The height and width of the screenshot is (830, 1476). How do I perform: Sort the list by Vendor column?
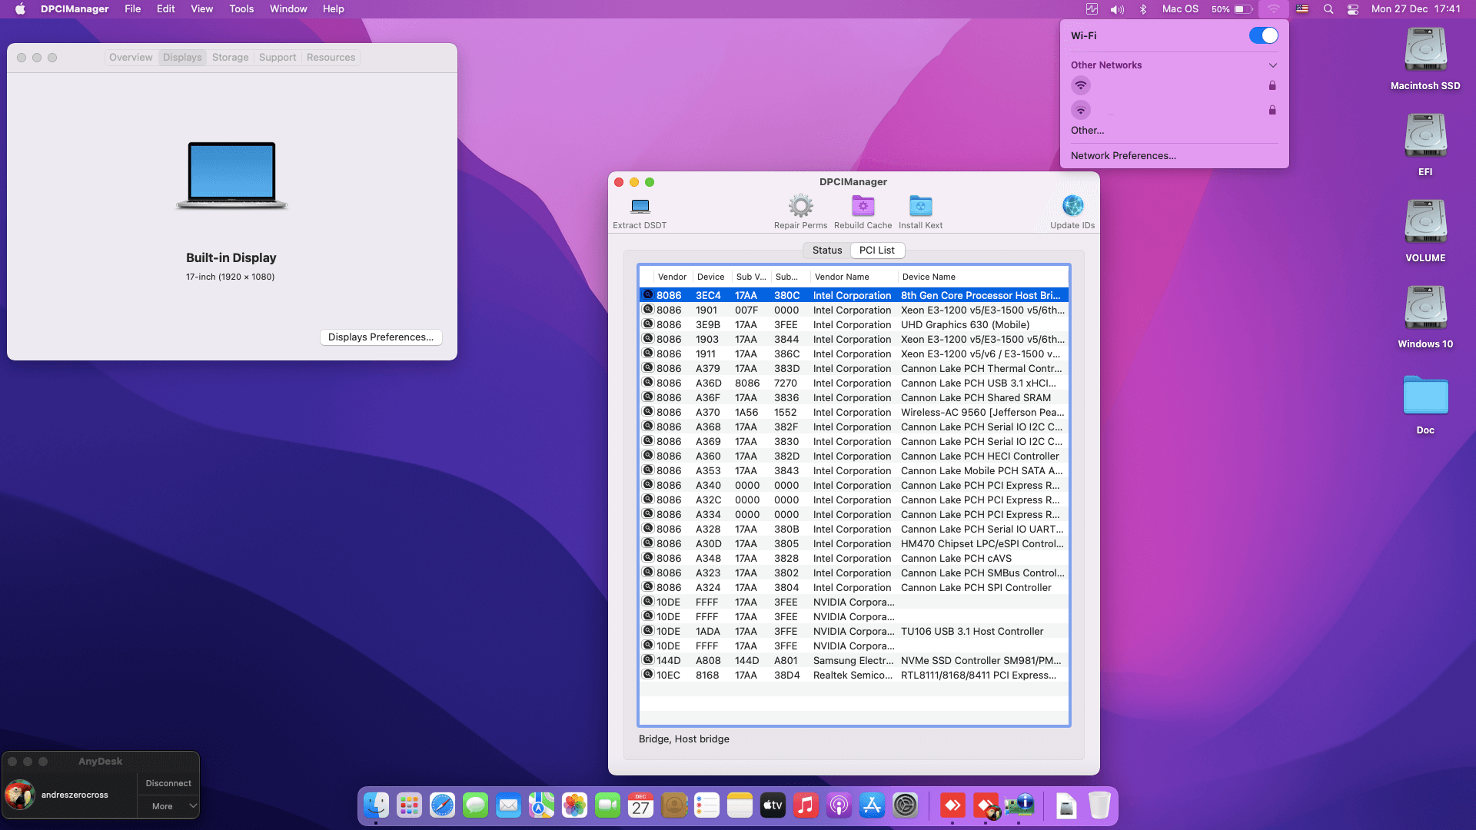point(671,277)
